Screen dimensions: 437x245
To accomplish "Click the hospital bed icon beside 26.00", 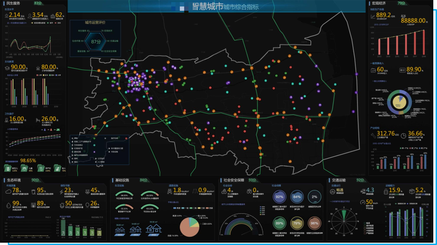I will coord(37,120).
